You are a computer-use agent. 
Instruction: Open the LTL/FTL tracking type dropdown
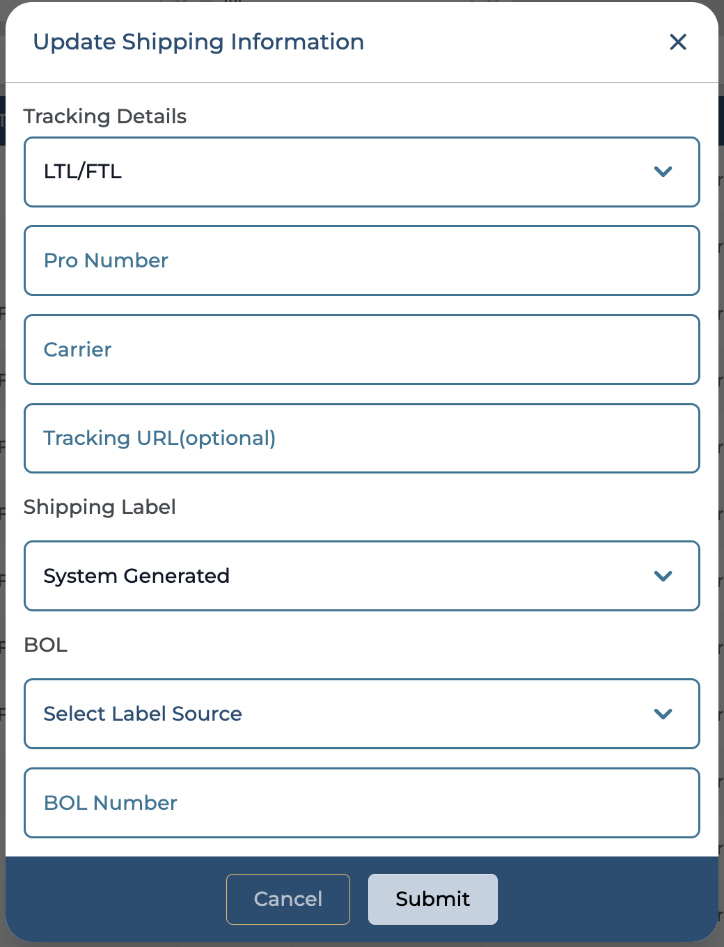point(361,172)
